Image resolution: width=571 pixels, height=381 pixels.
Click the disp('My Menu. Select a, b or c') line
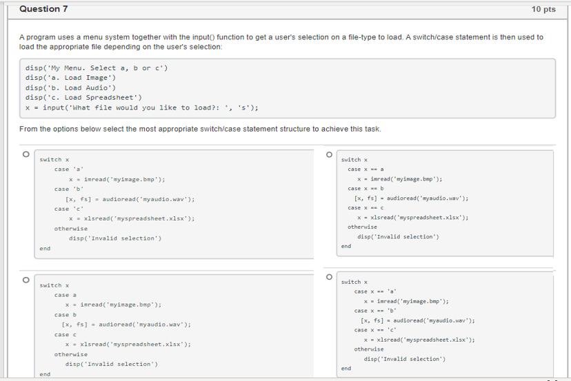(97, 68)
